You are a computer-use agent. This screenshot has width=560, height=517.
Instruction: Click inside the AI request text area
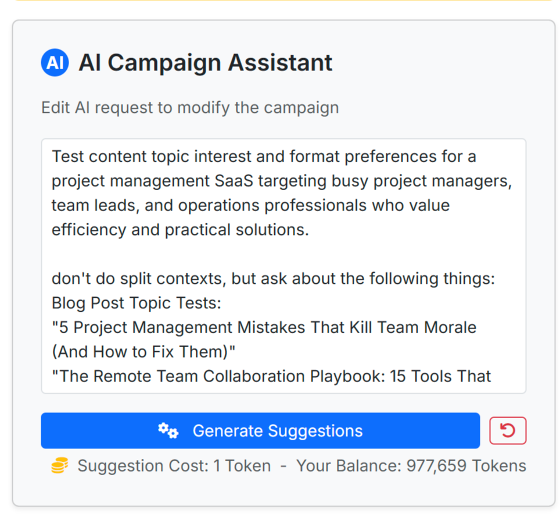[283, 266]
